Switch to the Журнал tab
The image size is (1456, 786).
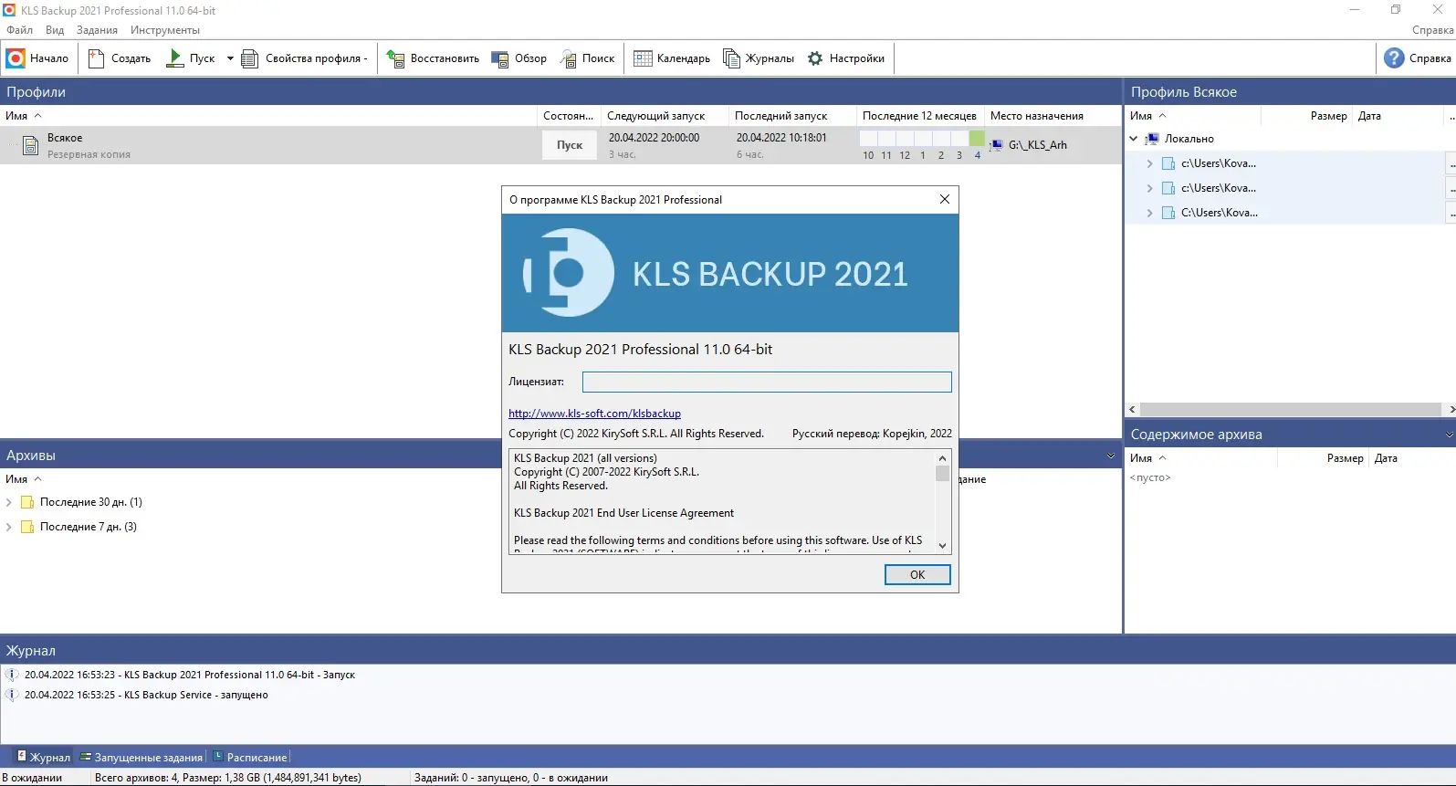(x=42, y=757)
